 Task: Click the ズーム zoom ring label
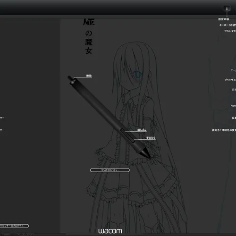click(233, 70)
